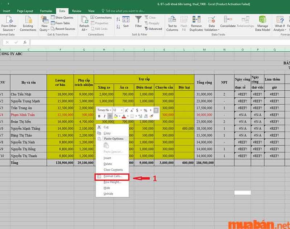
Task: Select Clear Contents in the context menu
Action: pyautogui.click(x=112, y=170)
